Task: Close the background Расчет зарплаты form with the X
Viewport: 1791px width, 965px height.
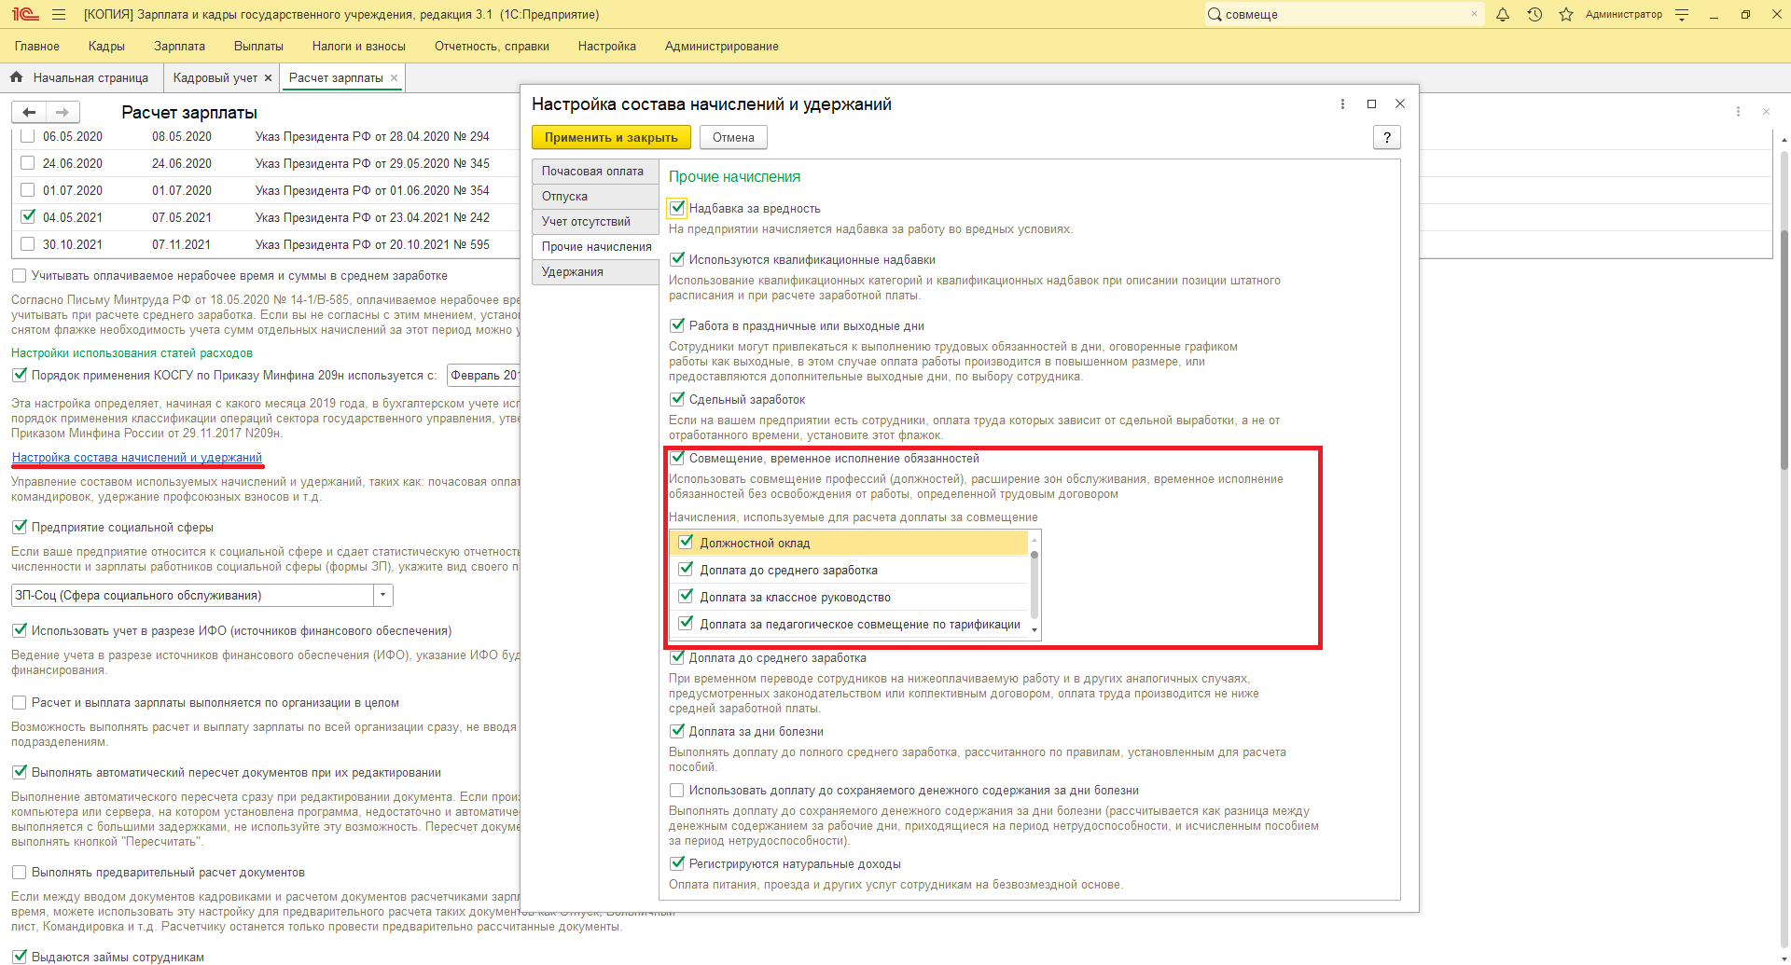Action: pos(1766,111)
